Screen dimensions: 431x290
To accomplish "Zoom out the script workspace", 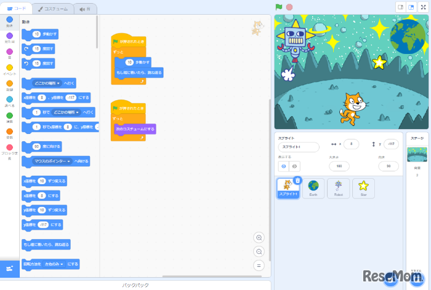I will (259, 251).
